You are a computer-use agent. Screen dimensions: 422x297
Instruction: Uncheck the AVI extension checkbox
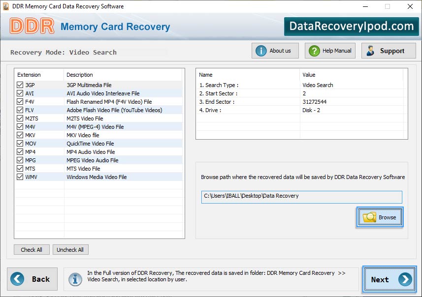click(x=20, y=93)
